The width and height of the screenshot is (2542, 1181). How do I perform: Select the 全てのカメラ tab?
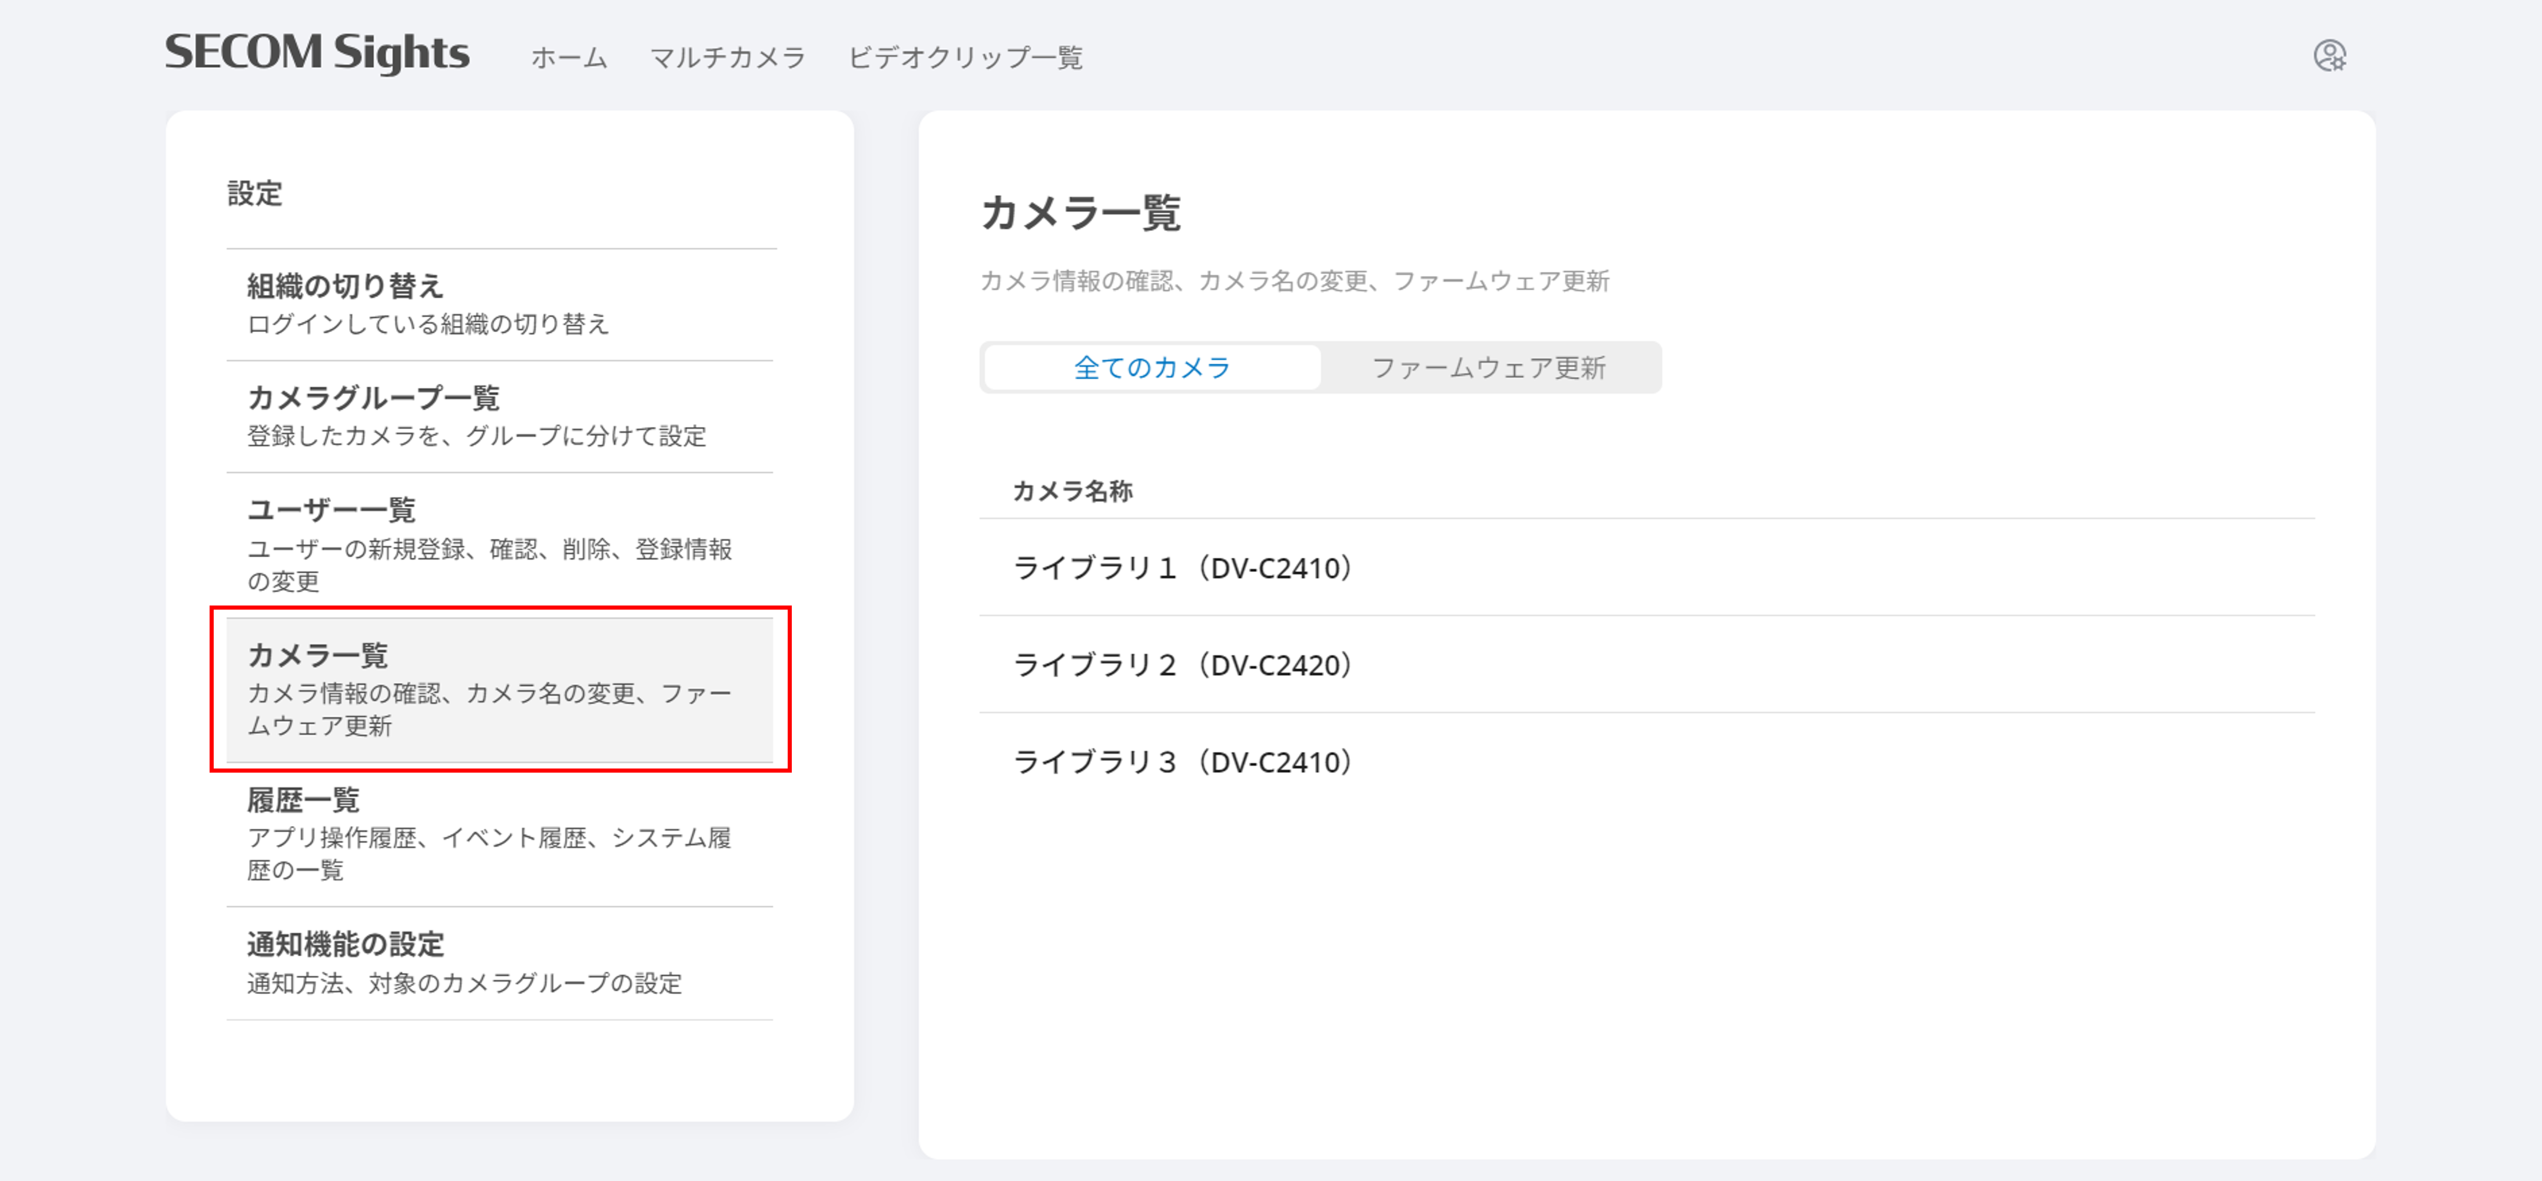coord(1151,367)
